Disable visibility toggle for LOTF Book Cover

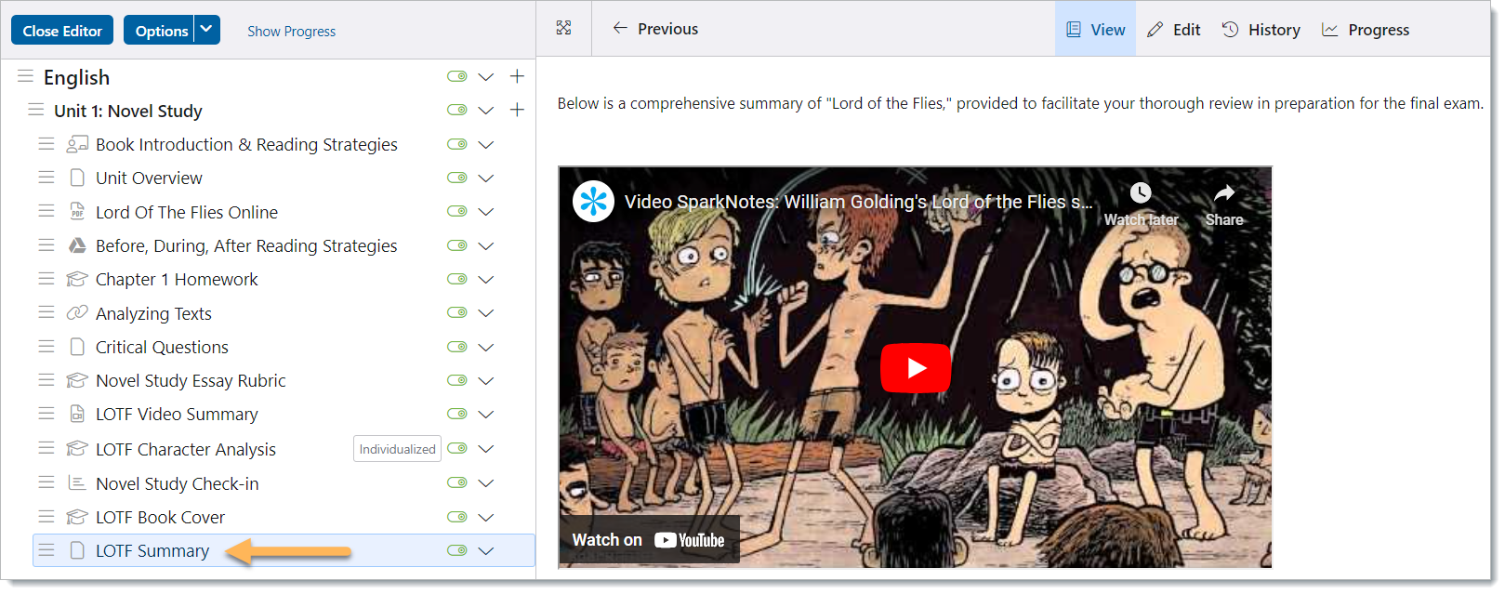click(x=456, y=517)
